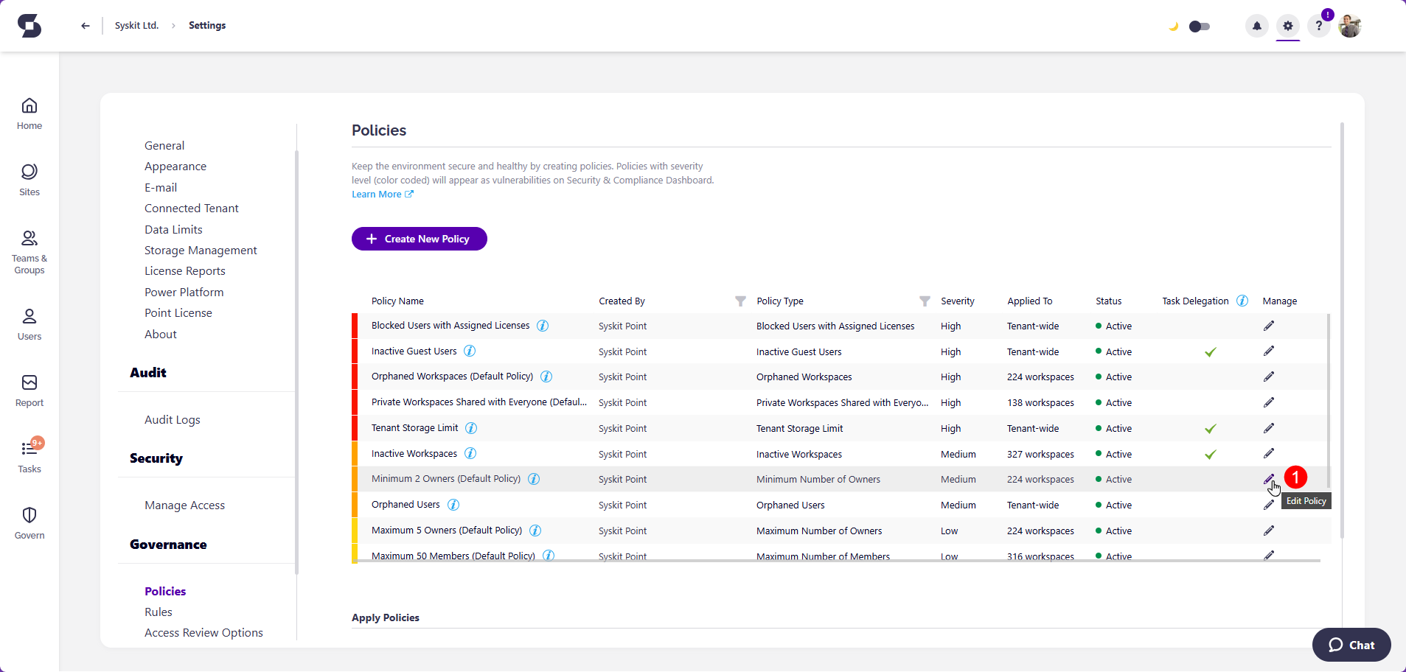Viewport: 1406px width, 672px height.
Task: Click info icon beside Task Delegation header
Action: 1242,301
